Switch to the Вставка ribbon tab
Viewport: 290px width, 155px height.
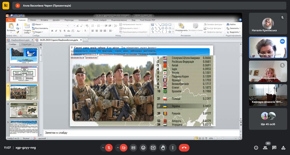tap(44, 20)
